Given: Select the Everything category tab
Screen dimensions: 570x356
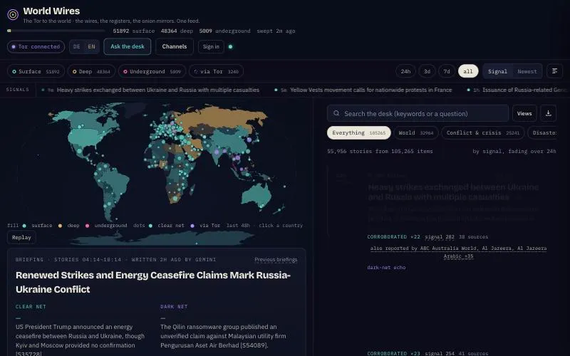Looking at the screenshot, I should coord(359,132).
